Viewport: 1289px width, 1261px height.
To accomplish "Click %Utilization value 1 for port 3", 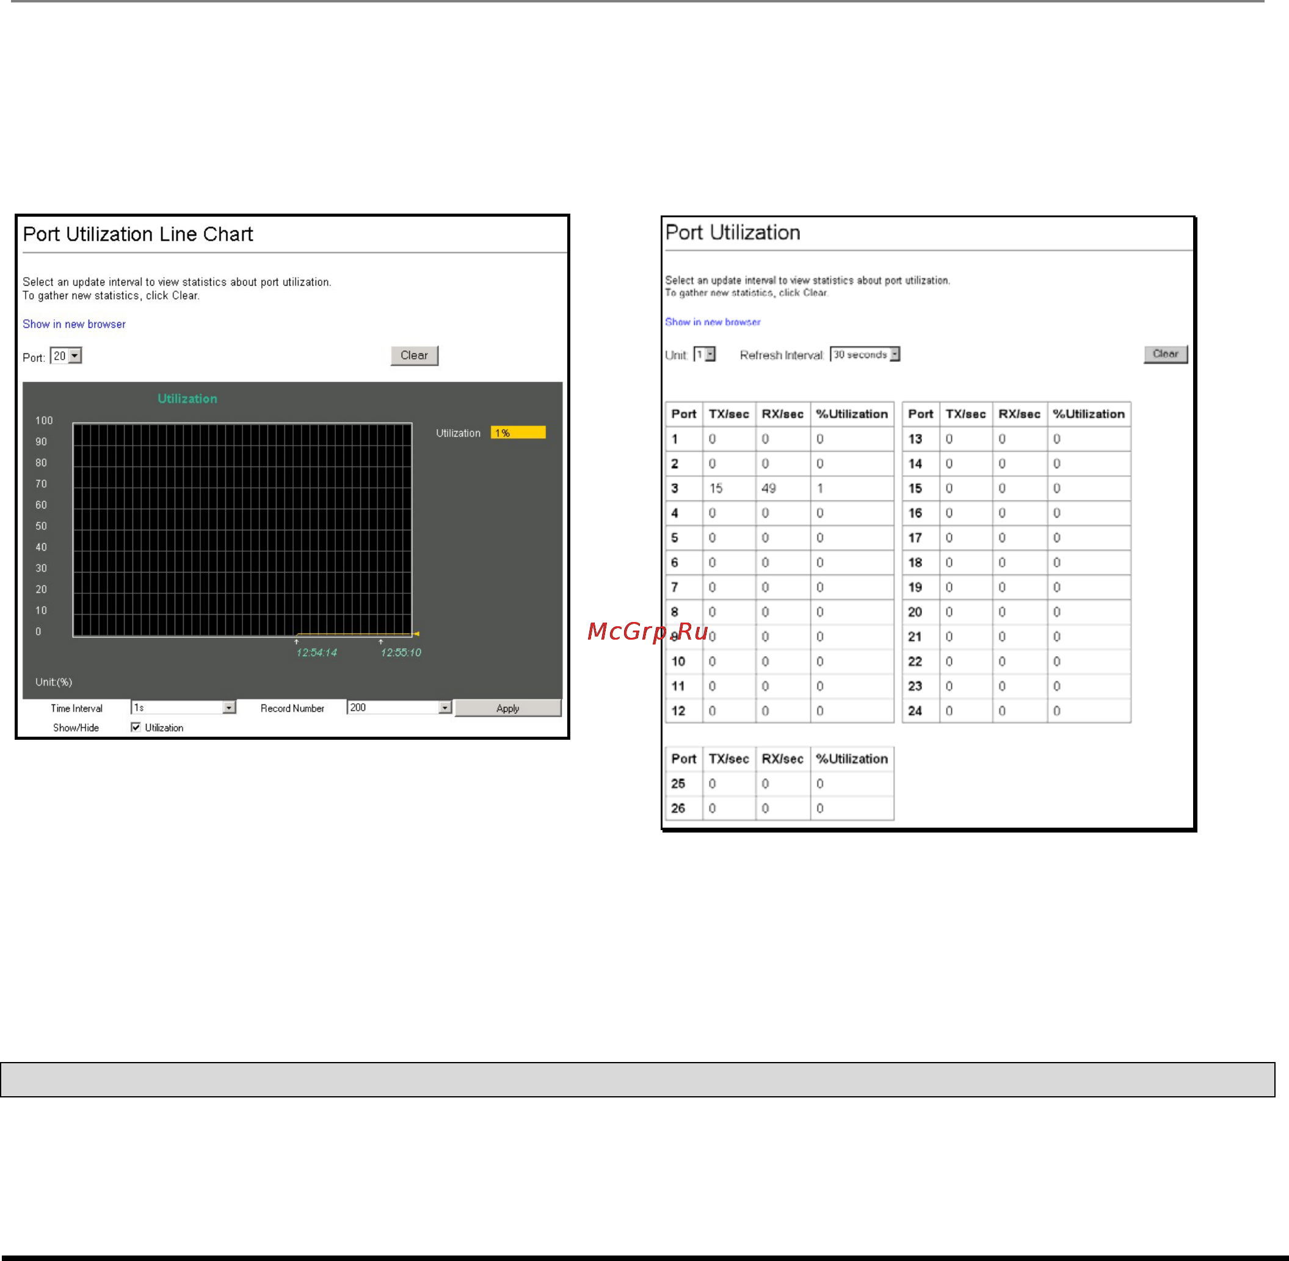I will (820, 488).
